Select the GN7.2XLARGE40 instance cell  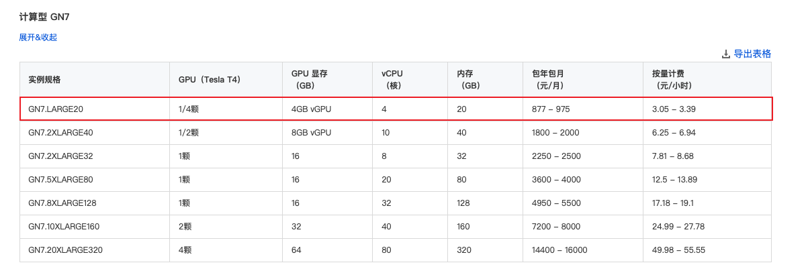pyautogui.click(x=60, y=133)
